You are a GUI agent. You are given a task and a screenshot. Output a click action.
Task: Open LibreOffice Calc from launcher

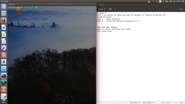[4, 34]
